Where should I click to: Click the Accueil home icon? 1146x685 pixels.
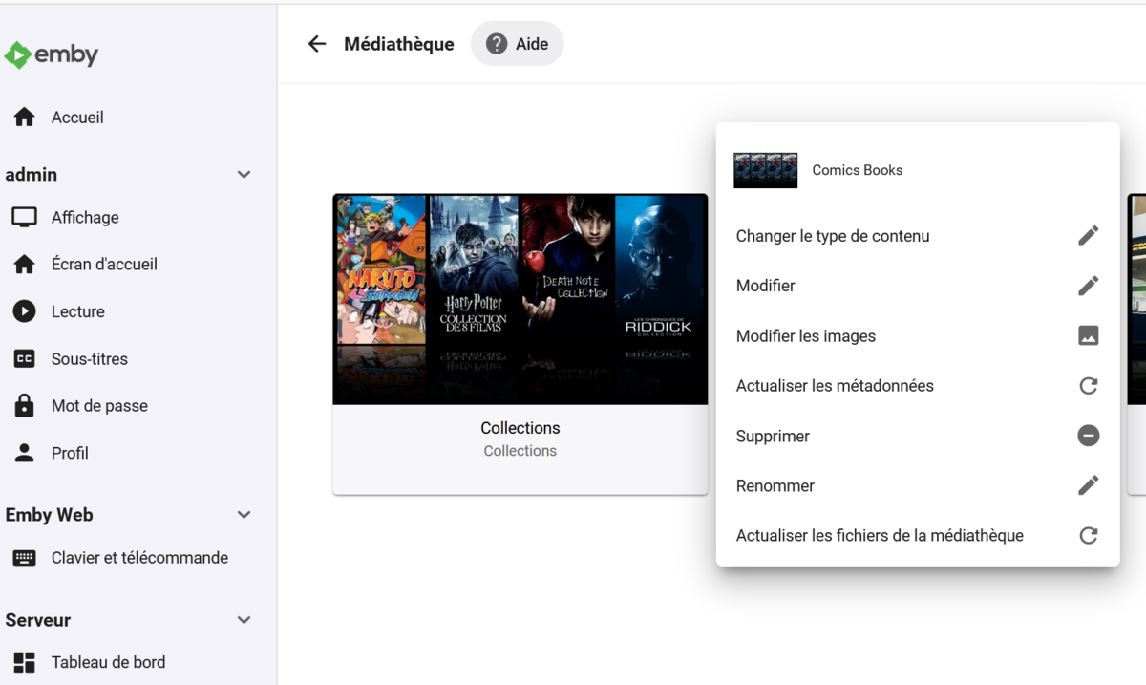25,118
